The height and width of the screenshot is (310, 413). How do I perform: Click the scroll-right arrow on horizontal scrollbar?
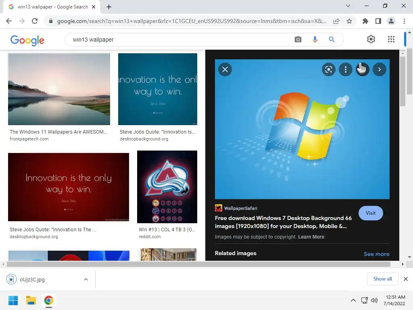pos(403,264)
